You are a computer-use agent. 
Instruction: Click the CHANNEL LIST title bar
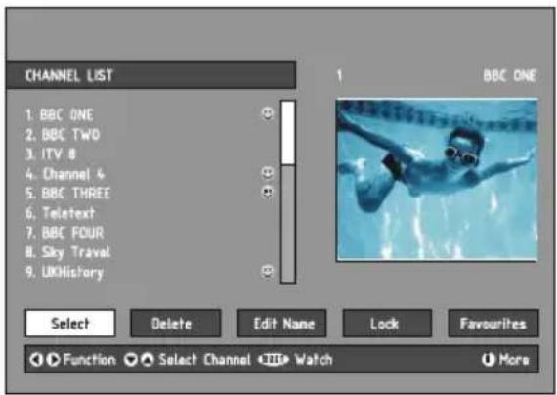(150, 75)
